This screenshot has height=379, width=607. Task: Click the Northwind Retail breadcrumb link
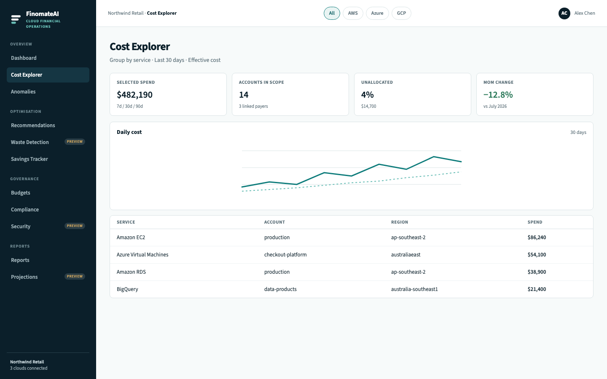pos(126,13)
